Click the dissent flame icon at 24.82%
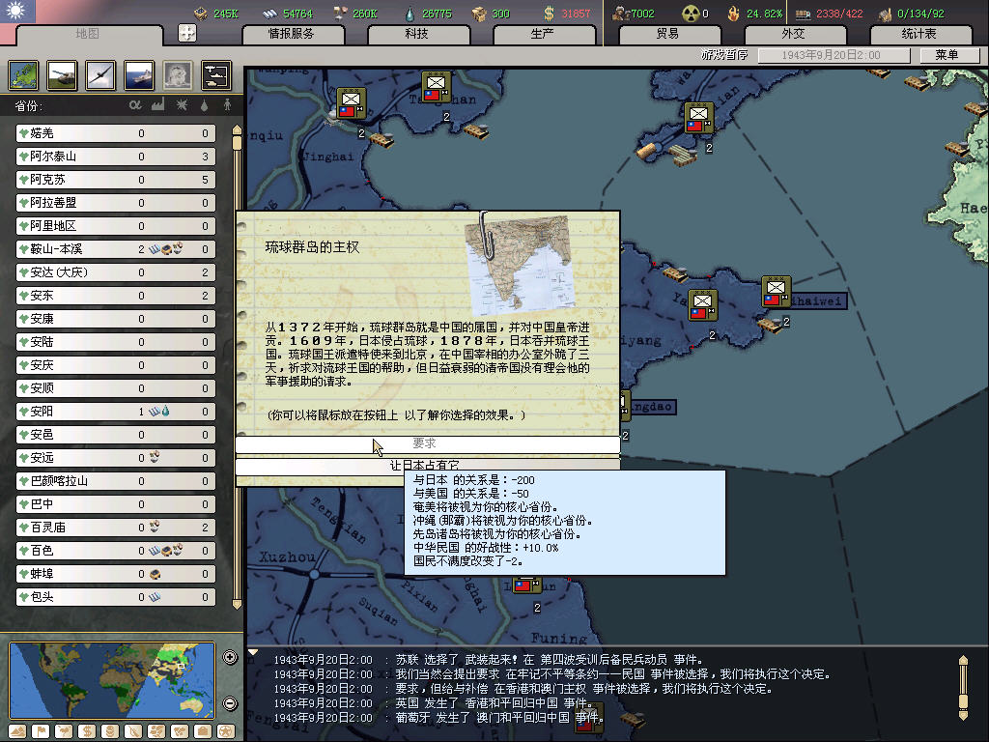Viewport: 989px width, 742px height. click(x=734, y=14)
